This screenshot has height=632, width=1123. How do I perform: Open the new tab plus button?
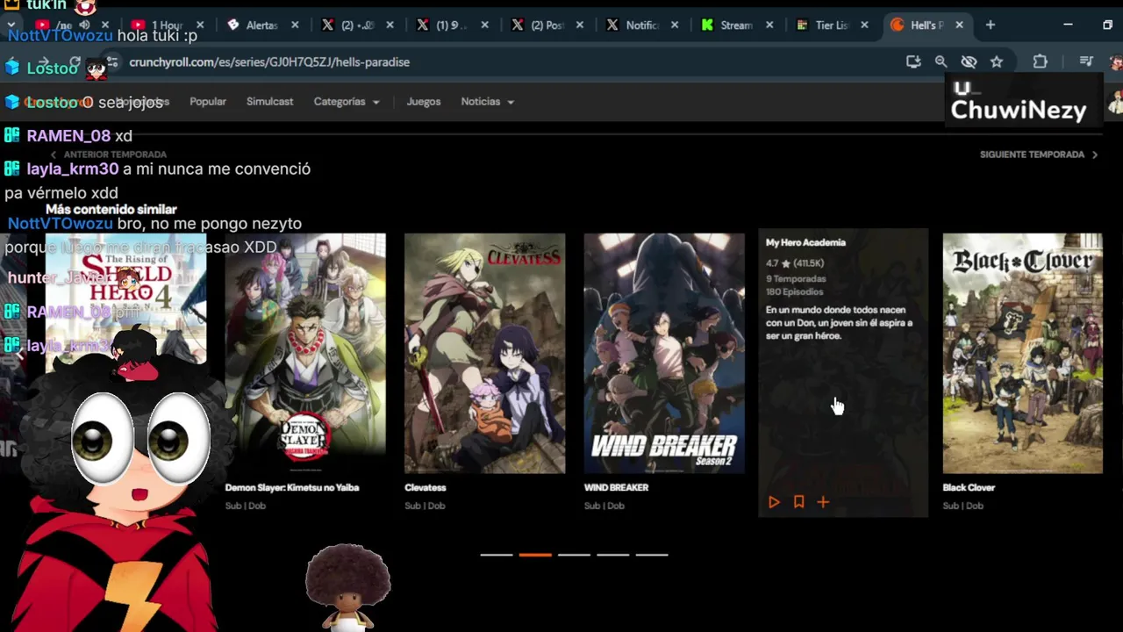pyautogui.click(x=991, y=25)
